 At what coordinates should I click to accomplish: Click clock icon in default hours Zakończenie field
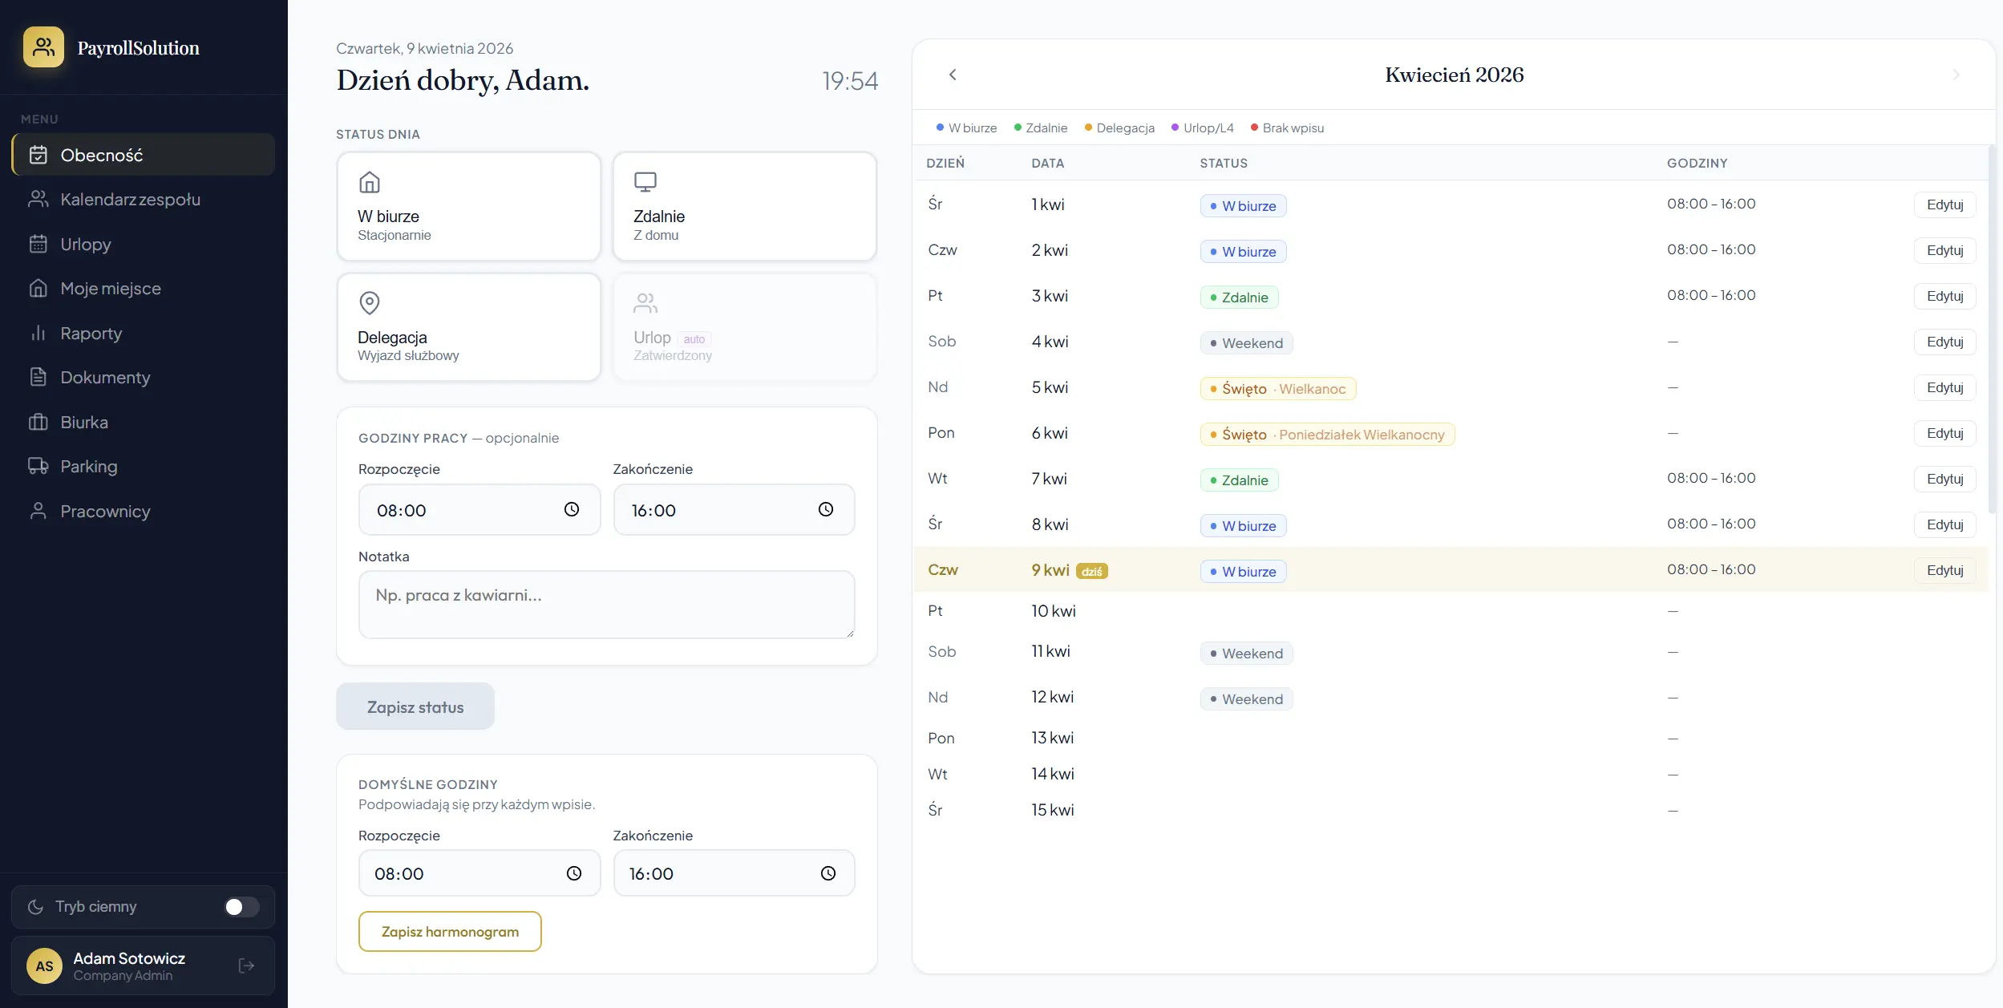[828, 873]
